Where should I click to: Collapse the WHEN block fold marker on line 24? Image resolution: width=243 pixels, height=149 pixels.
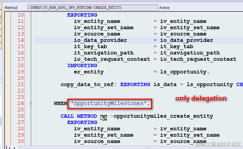31,103
